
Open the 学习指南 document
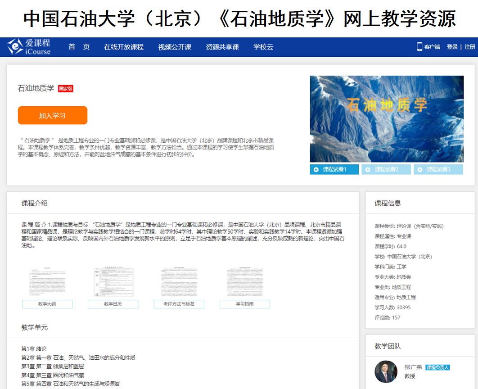pyautogui.click(x=244, y=283)
